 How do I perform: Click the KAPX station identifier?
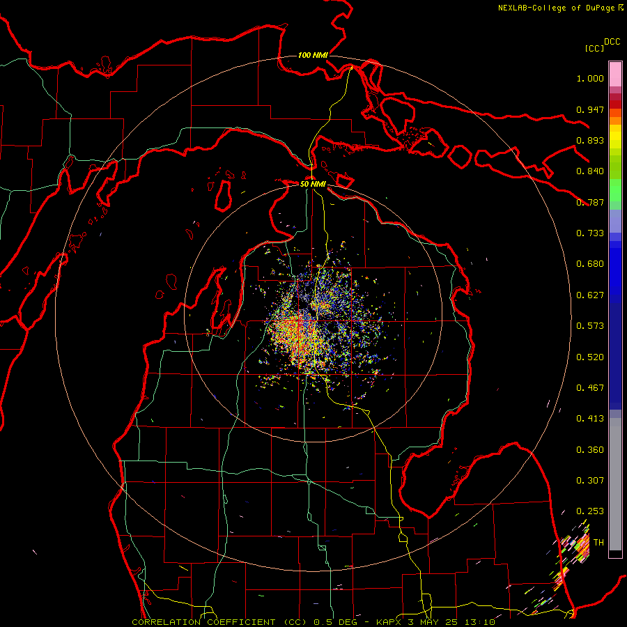[389, 622]
